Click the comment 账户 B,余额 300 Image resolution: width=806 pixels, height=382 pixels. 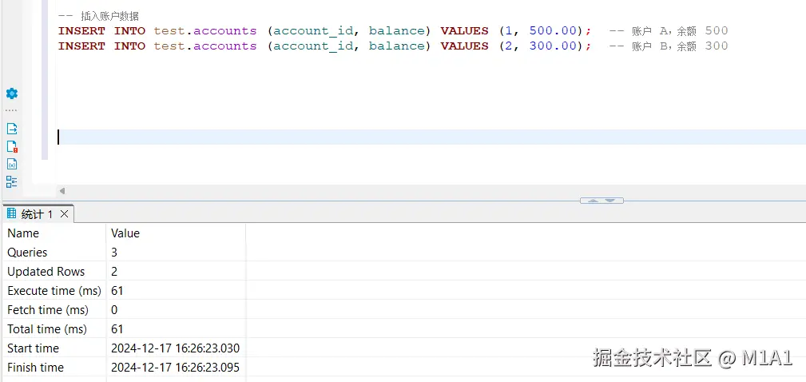click(669, 46)
